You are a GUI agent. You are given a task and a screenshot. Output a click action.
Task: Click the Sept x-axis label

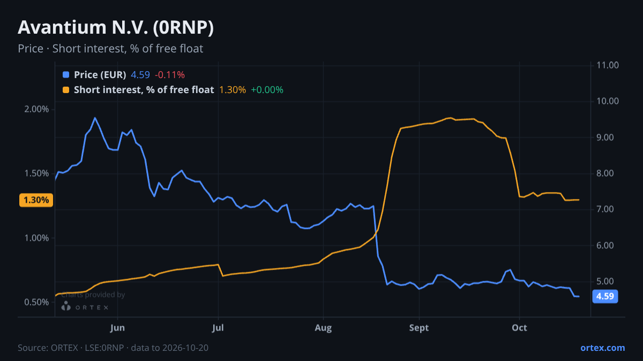point(419,328)
